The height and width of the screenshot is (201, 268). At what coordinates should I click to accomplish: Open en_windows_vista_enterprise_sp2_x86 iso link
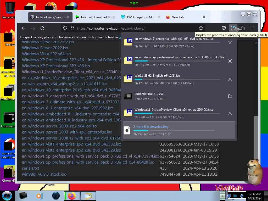pyautogui.click(x=71, y=150)
